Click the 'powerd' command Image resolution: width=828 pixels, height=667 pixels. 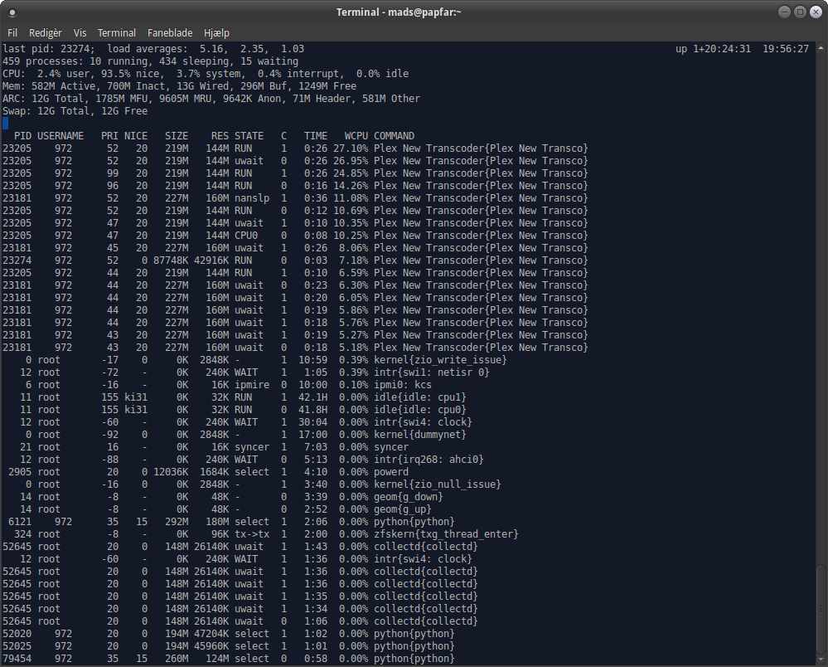click(x=391, y=472)
